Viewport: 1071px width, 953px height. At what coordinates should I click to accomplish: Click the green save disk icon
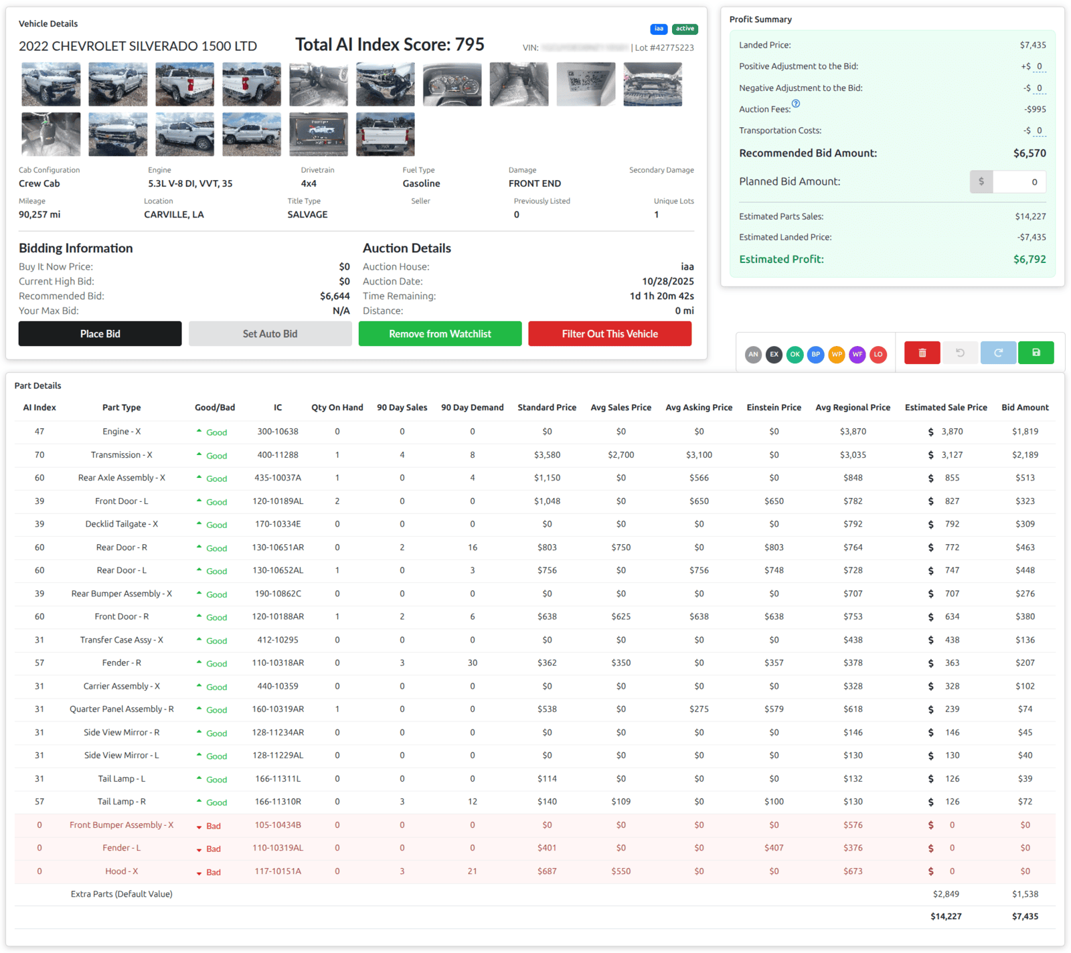1036,353
